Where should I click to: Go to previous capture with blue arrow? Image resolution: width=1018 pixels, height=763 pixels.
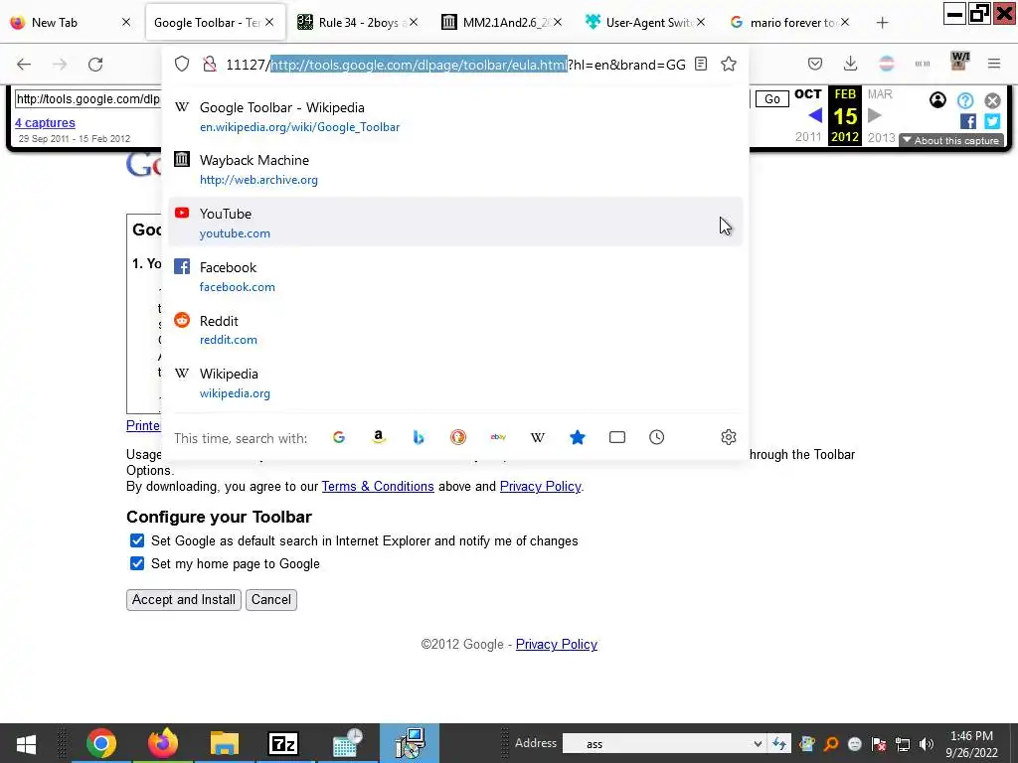[x=815, y=115]
